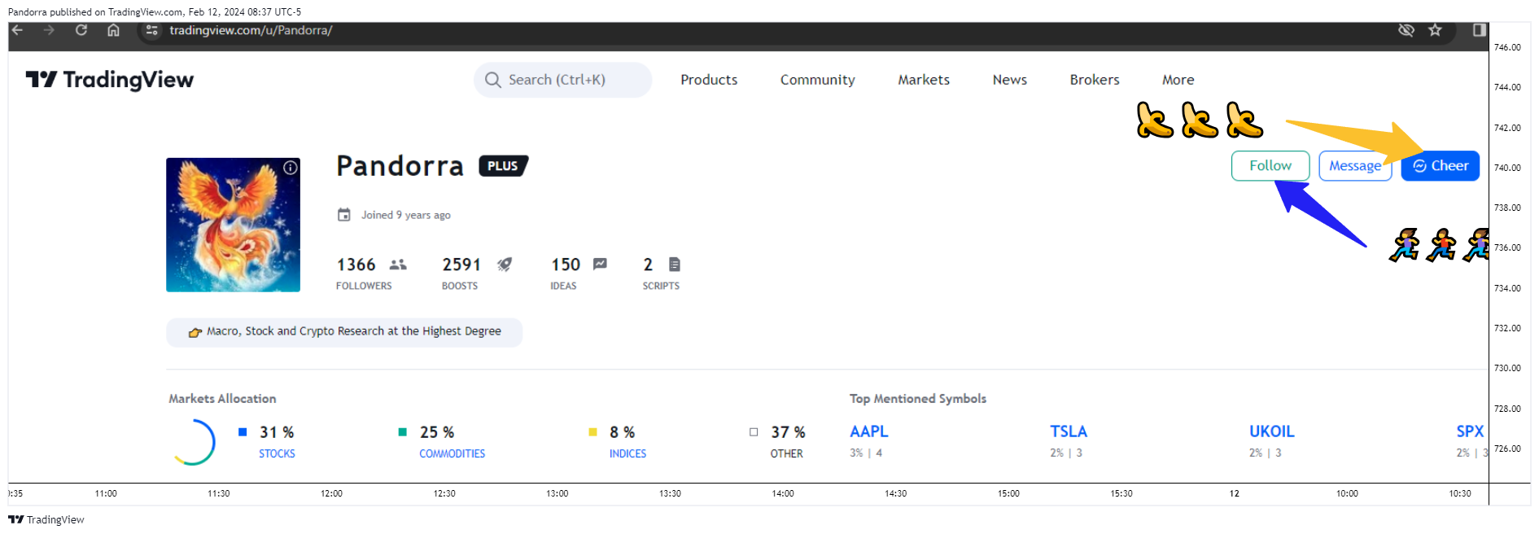Open the Community menu
Image resolution: width=1539 pixels, height=534 pixels.
click(817, 80)
